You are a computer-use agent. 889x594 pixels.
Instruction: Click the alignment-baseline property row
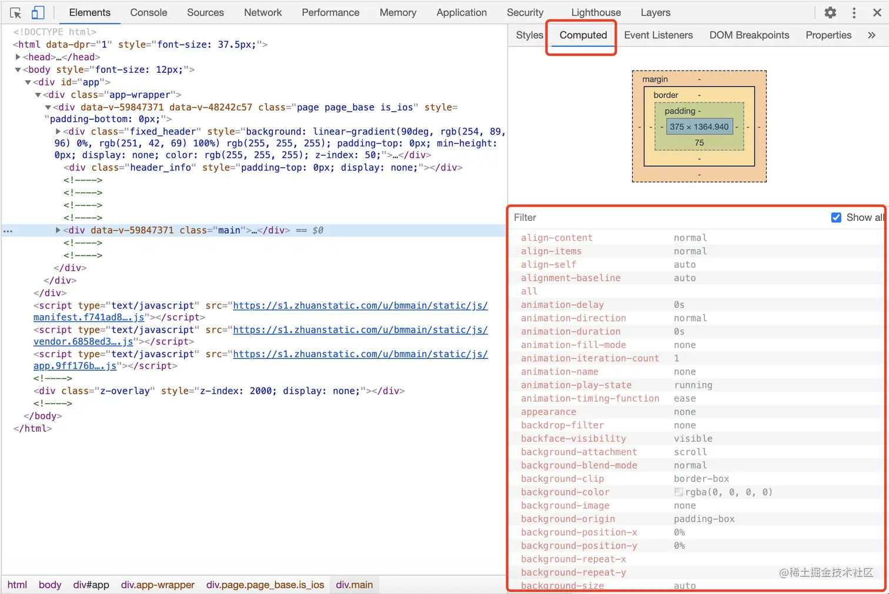coord(697,278)
